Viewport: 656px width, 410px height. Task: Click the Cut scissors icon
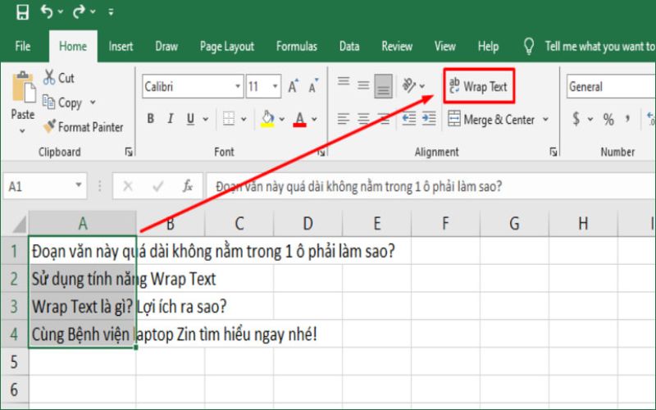point(48,79)
